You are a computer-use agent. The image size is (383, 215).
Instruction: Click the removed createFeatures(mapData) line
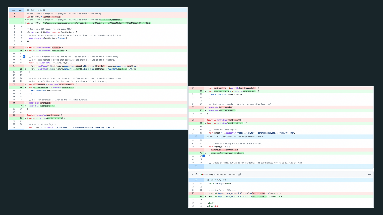[45, 48]
